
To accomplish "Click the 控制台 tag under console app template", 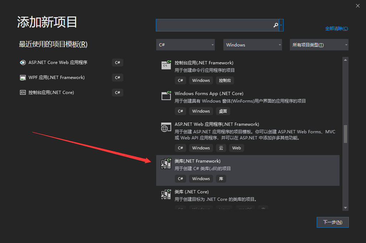I will (225, 80).
